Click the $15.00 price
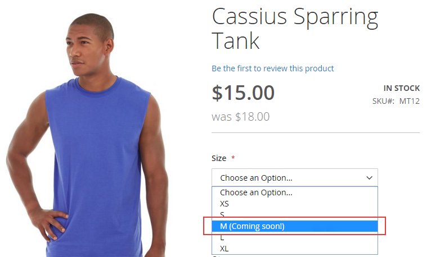This screenshot has width=431, height=257. click(x=243, y=93)
